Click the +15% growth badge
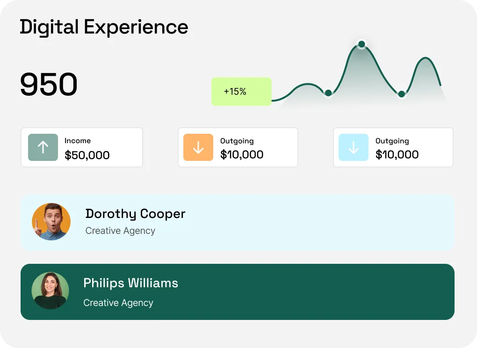 241,92
